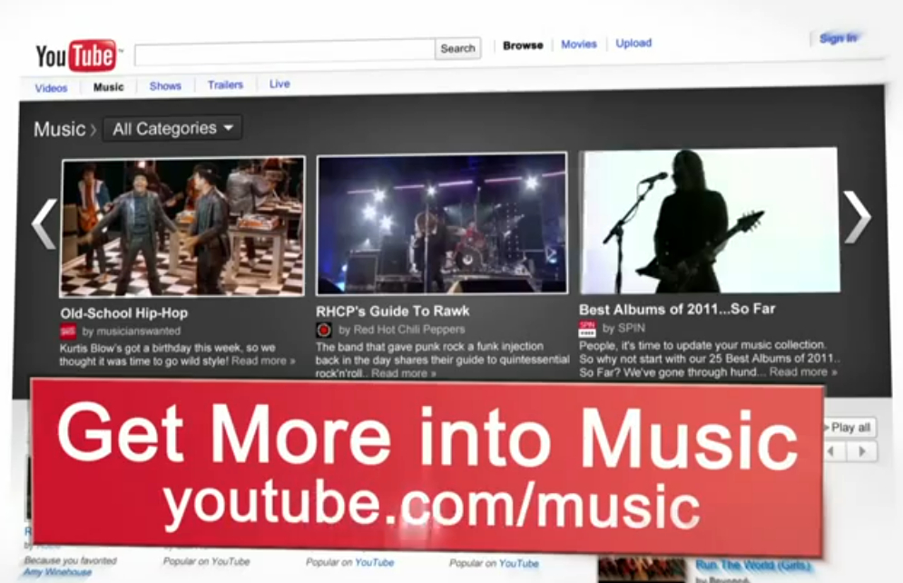Click the Search button
Viewport: 903px width, 583px height.
[457, 48]
